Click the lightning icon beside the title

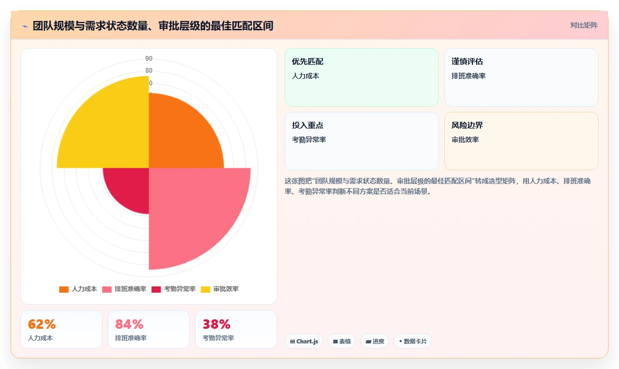[x=25, y=27]
